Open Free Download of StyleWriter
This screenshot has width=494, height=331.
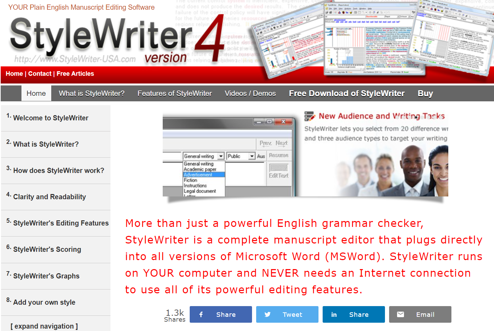click(x=347, y=93)
